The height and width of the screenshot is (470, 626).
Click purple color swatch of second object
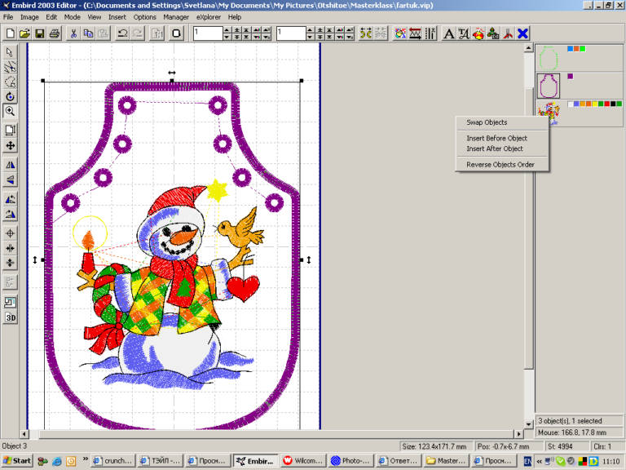pyautogui.click(x=571, y=76)
